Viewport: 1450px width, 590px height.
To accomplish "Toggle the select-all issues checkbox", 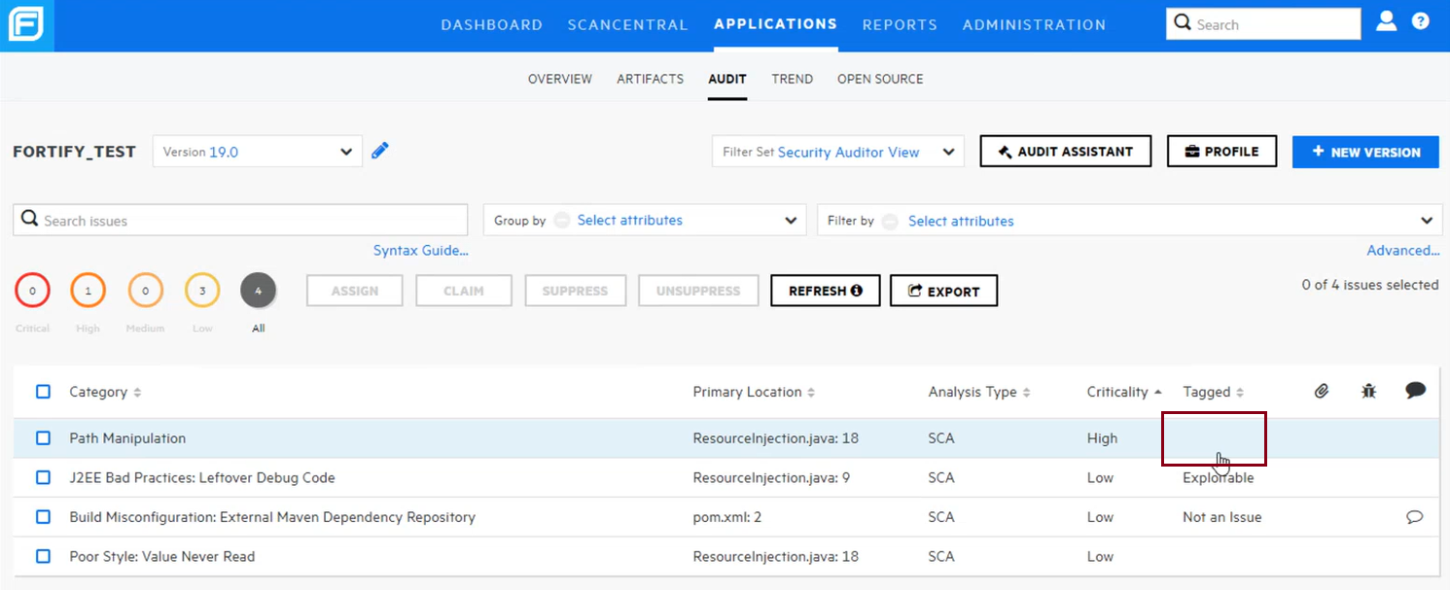I will 43,392.
